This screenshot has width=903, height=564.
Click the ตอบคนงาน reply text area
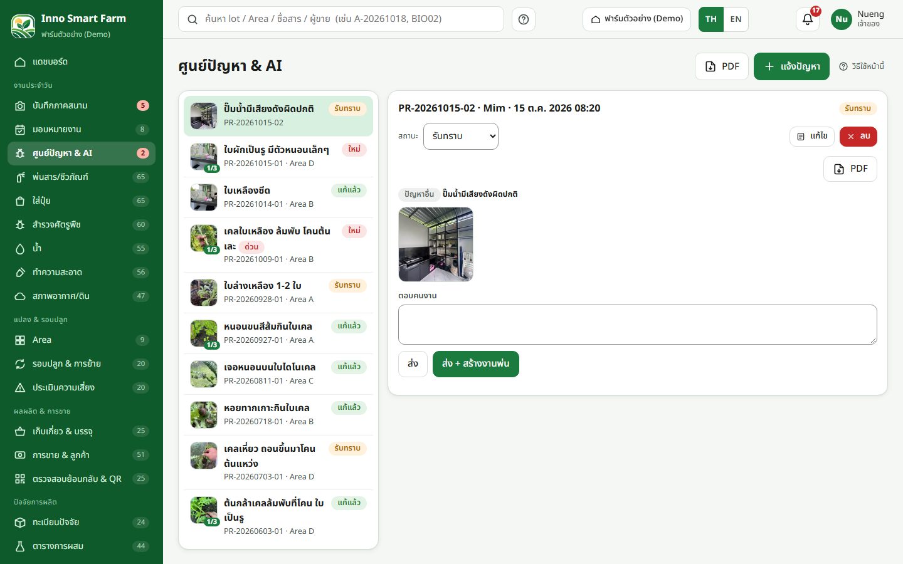pos(638,325)
